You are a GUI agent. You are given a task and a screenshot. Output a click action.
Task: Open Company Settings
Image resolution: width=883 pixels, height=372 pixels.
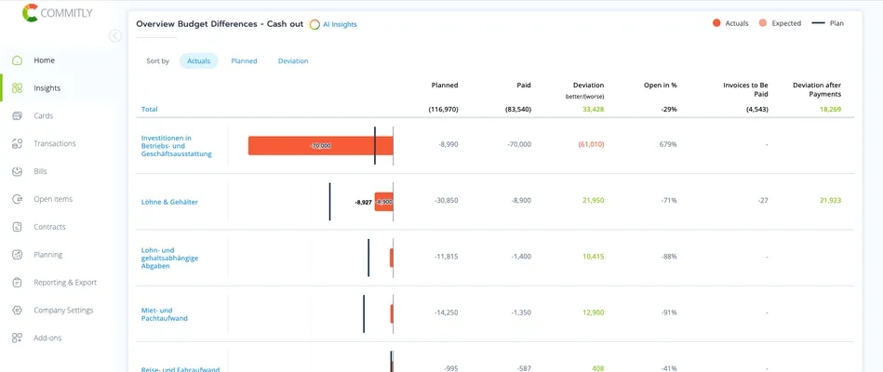point(63,310)
